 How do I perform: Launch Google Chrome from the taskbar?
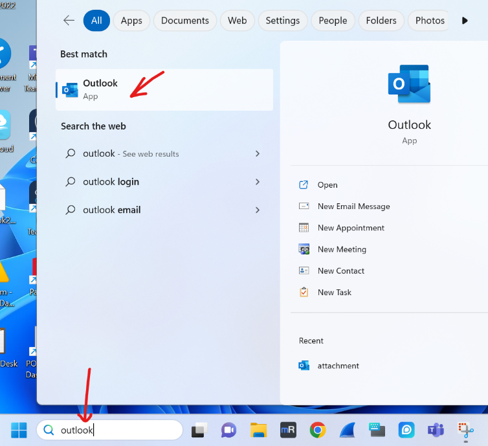click(317, 430)
